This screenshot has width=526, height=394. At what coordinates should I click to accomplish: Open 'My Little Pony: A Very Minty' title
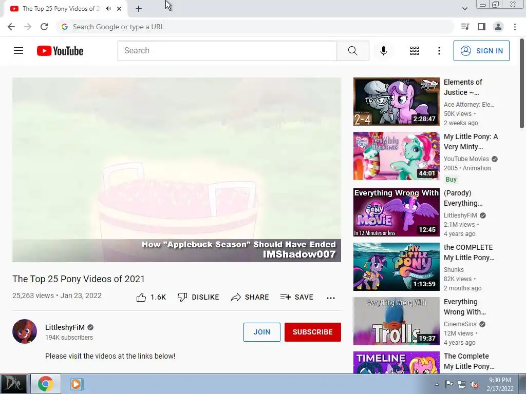[x=471, y=142]
